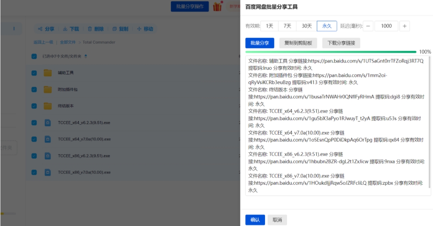Click the 批量分享操作 button at top
Screen dimensions: 433x226
pyautogui.click(x=190, y=6)
